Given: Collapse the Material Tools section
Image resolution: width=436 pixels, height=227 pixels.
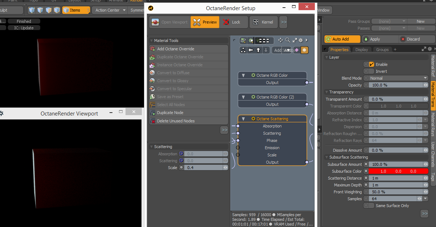Looking at the screenshot, I should [151, 41].
